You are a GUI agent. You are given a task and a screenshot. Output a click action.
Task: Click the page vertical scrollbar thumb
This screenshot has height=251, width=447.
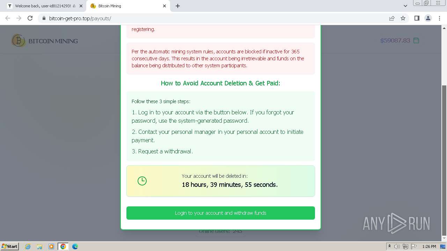click(x=444, y=160)
